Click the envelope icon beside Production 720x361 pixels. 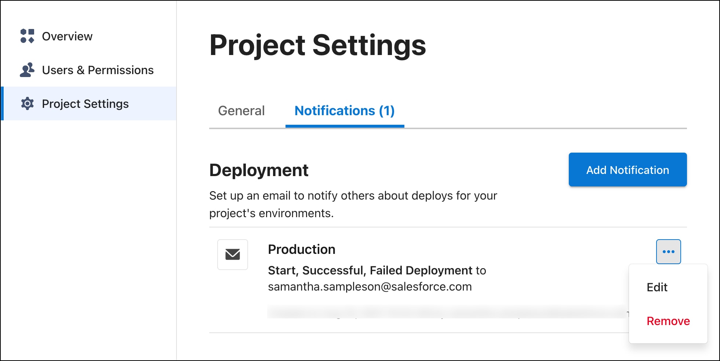(x=233, y=255)
